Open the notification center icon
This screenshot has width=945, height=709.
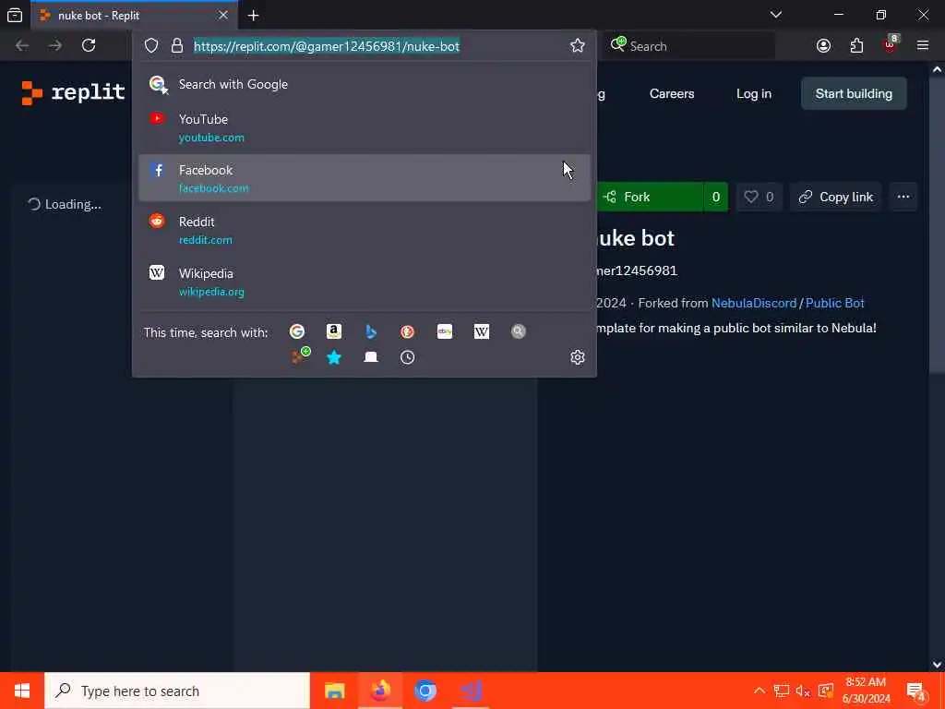916,691
